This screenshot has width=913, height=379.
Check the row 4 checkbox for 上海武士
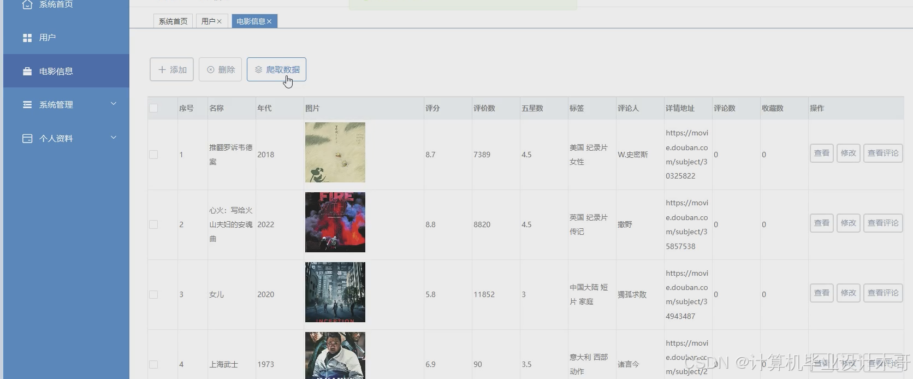click(153, 364)
